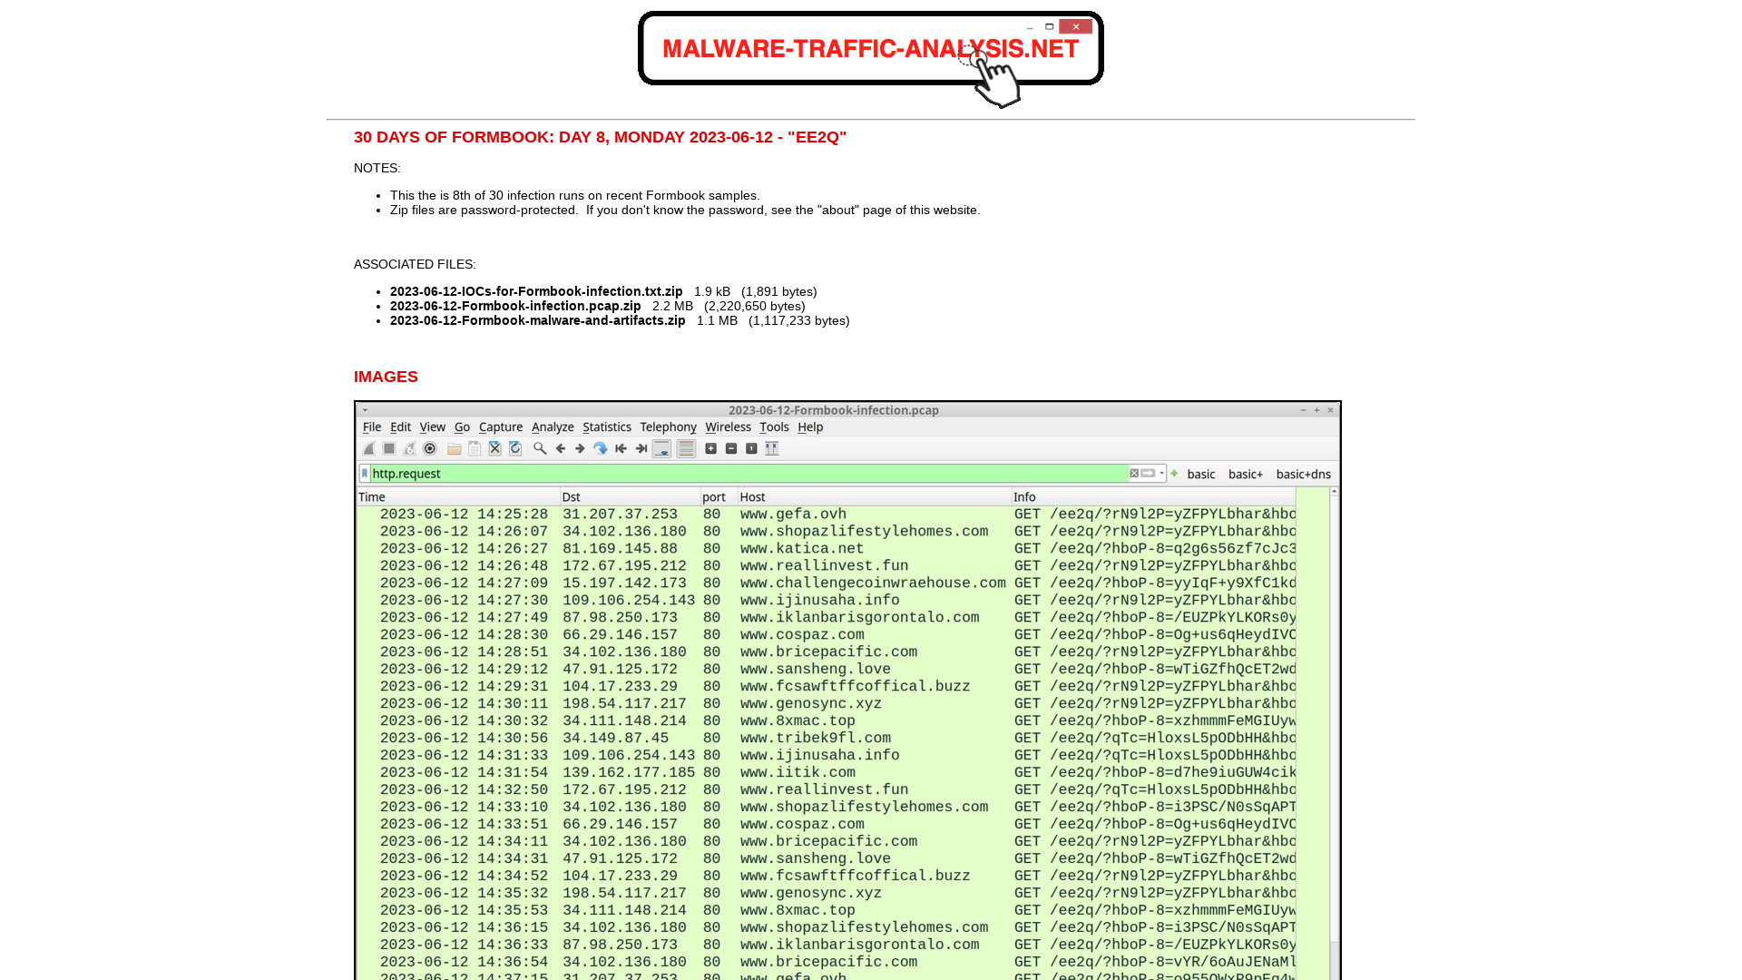
Task: Click the port column header
Action: pyautogui.click(x=719, y=497)
